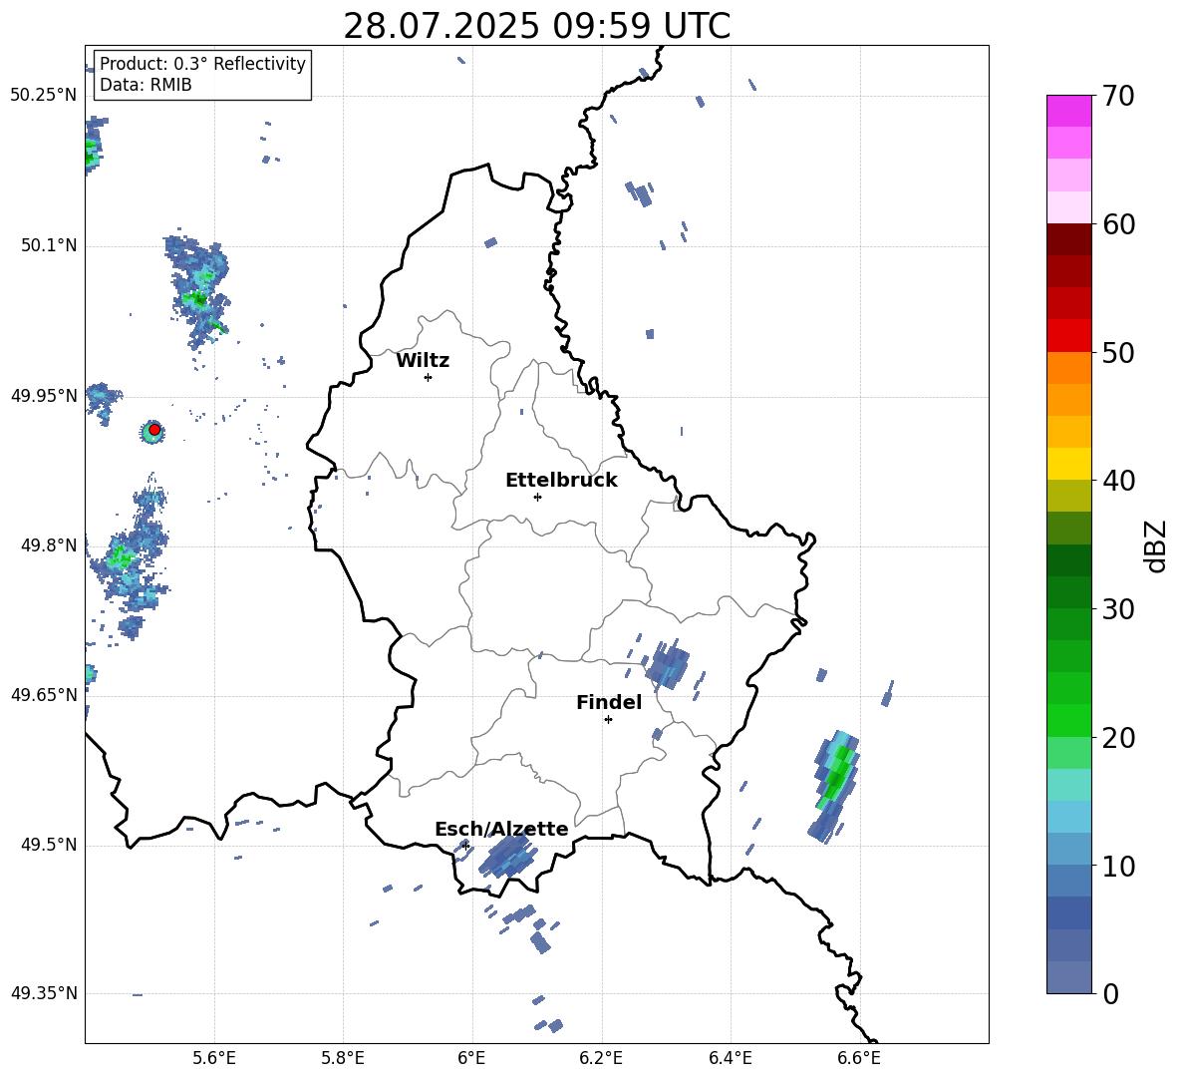Select the Esch/Alzette station label
Image resolution: width=1180 pixels, height=1078 pixels.
(x=501, y=830)
